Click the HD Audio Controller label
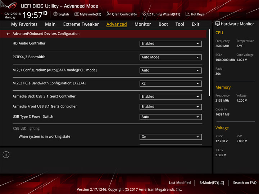The height and width of the screenshot is (194, 259). tap(29, 43)
